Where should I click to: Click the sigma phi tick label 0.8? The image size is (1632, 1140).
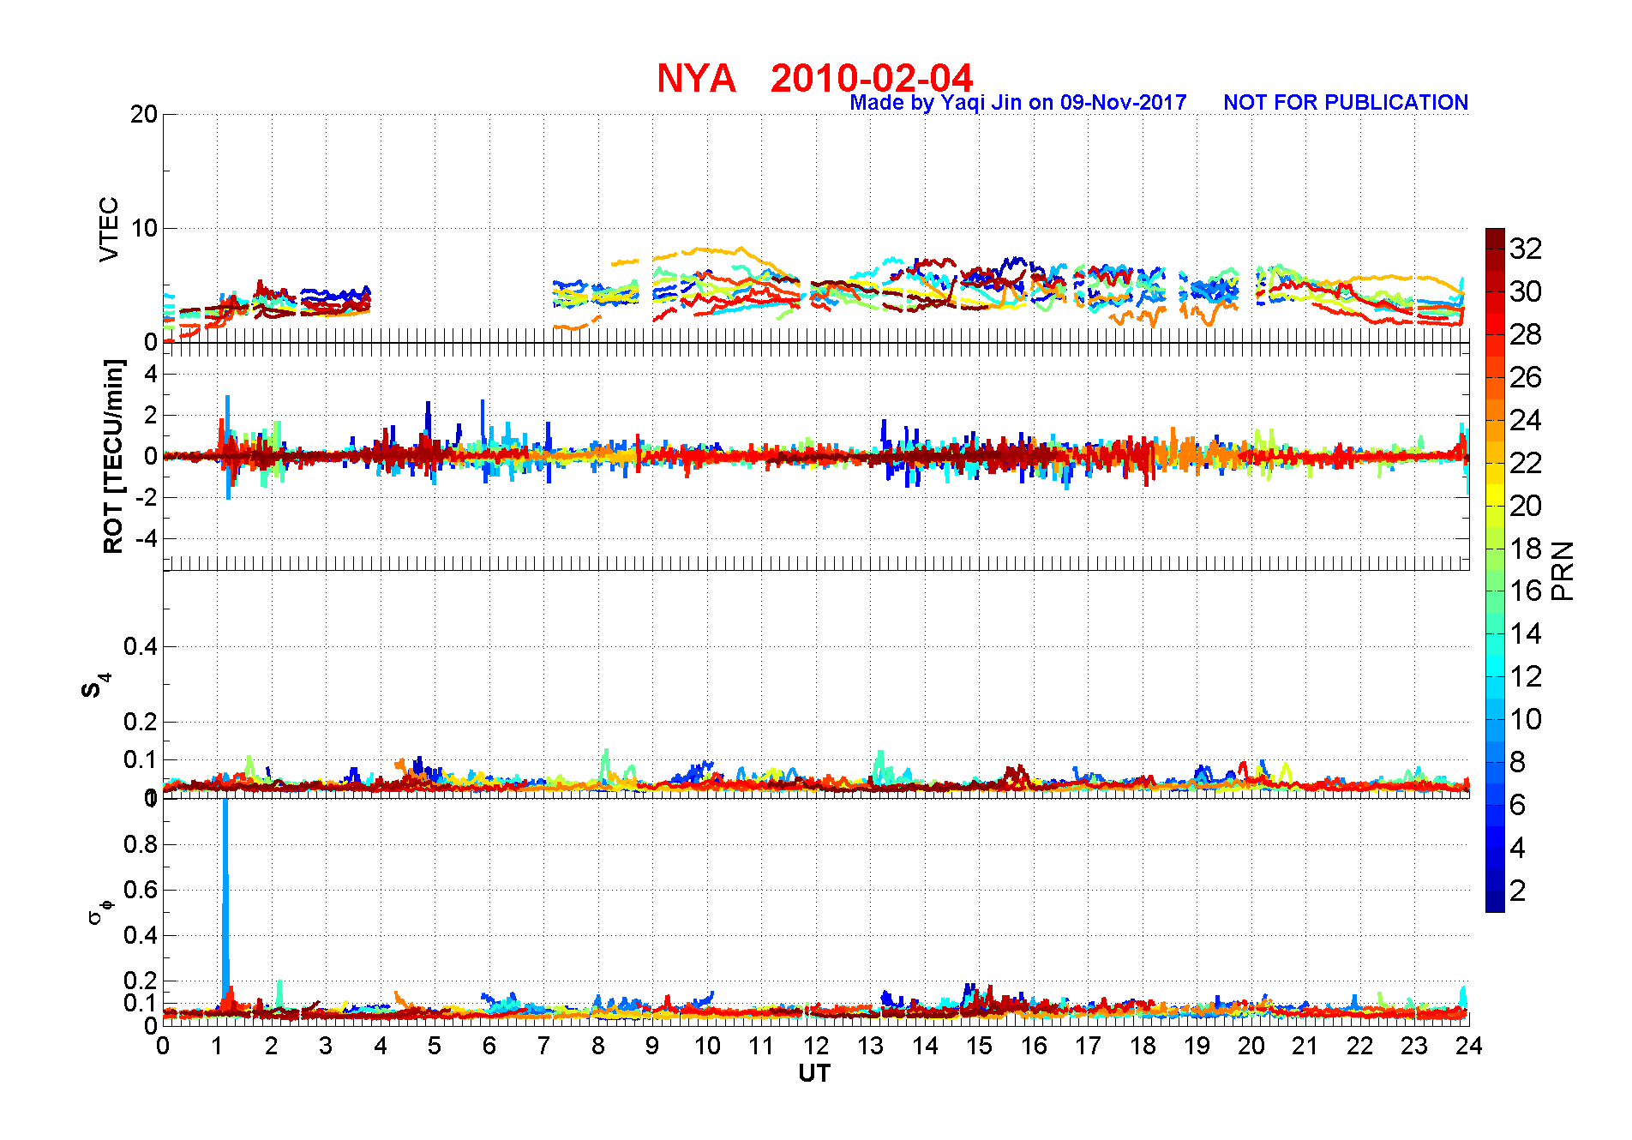(141, 844)
